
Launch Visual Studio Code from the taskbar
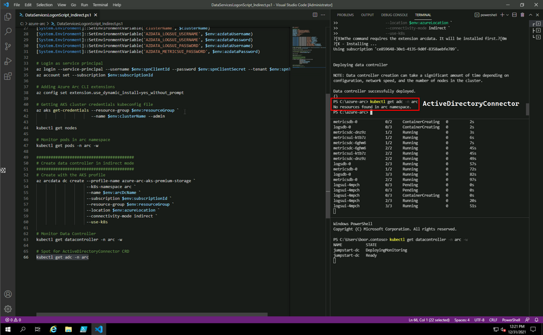[97, 329]
